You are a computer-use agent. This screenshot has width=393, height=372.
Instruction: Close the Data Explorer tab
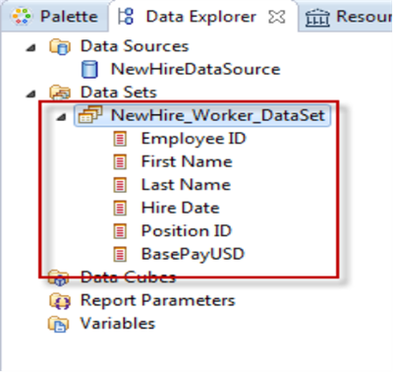[x=277, y=17]
